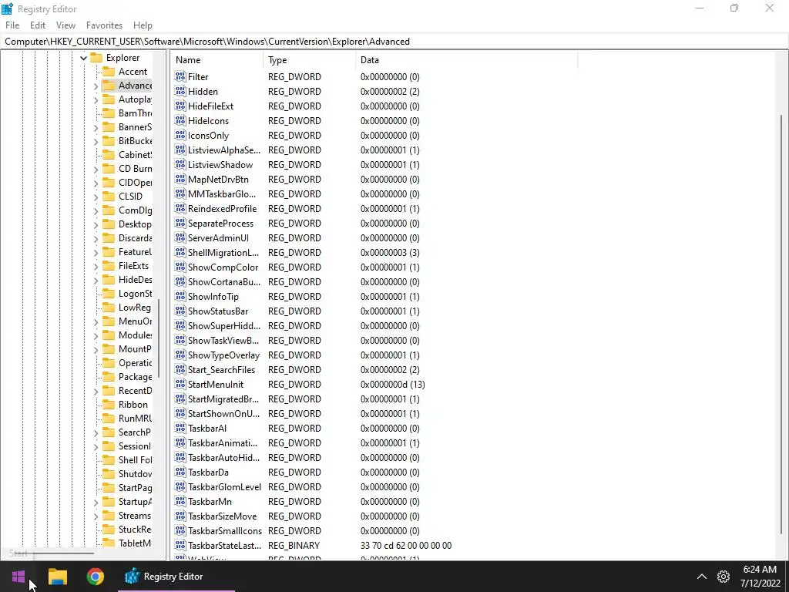Click the DWORD icon beside HideFileExt
789x592 pixels.
(x=180, y=106)
